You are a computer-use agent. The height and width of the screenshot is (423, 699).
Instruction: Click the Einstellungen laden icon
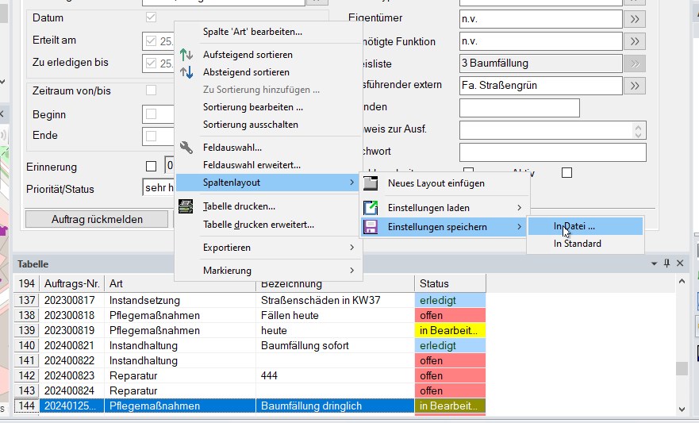pos(371,208)
